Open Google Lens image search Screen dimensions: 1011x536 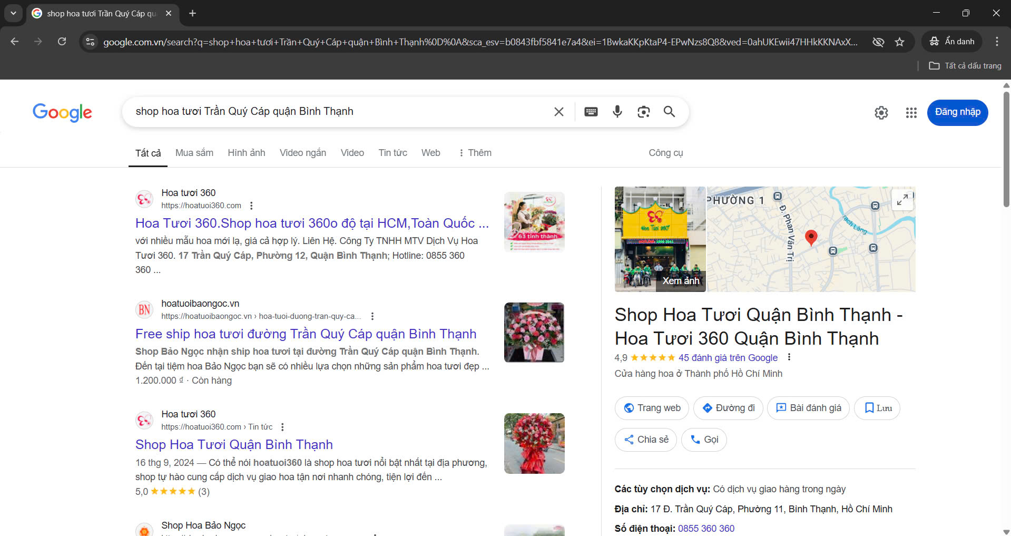click(643, 112)
